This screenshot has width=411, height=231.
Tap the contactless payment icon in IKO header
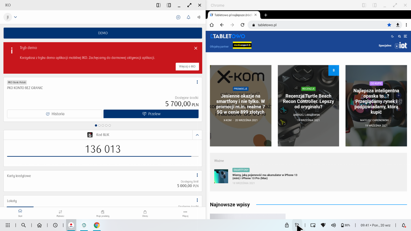(x=199, y=17)
